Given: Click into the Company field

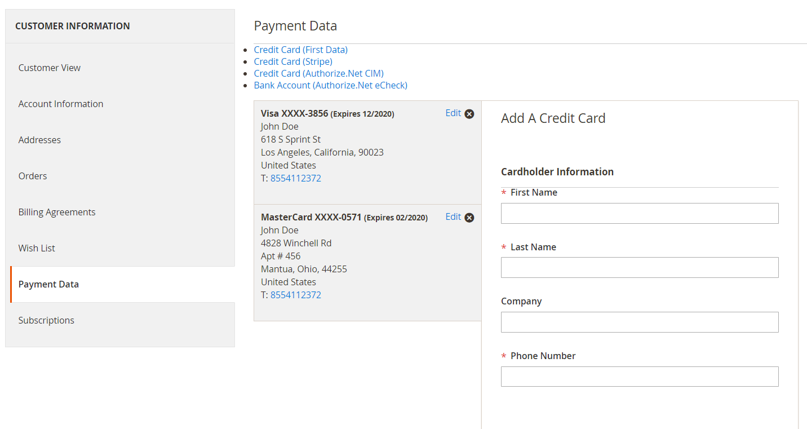Looking at the screenshot, I should (640, 322).
